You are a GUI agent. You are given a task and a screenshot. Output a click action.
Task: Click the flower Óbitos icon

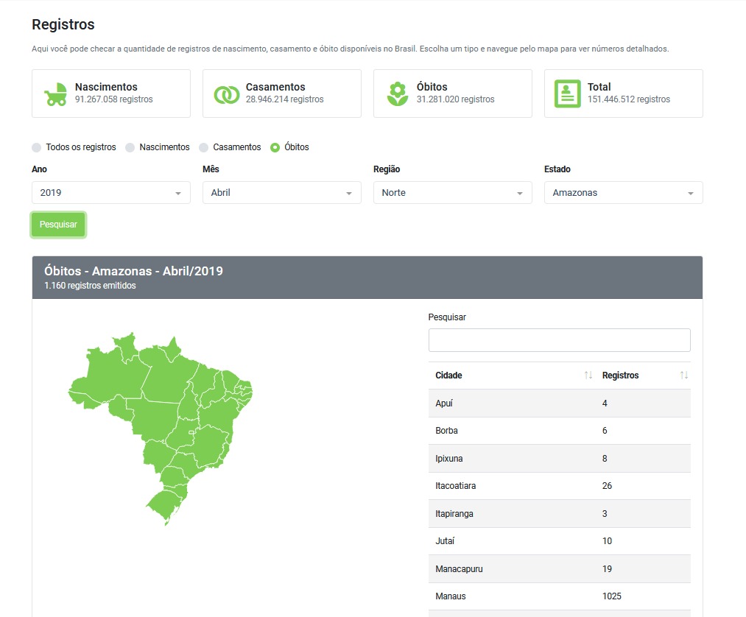click(x=397, y=94)
